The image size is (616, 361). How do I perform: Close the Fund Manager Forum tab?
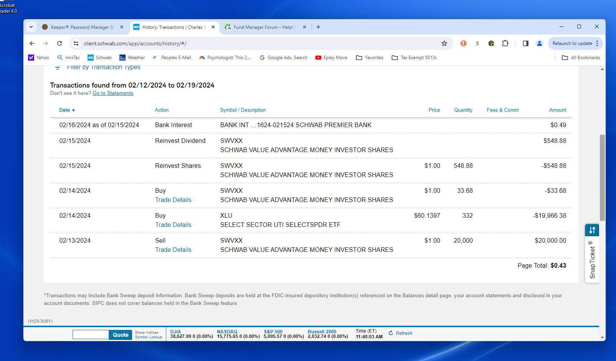(305, 27)
